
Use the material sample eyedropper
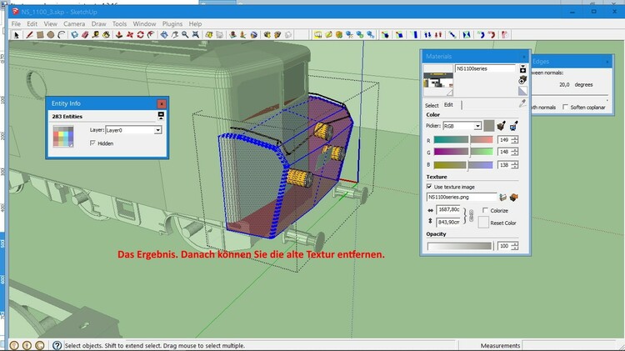tap(522, 104)
